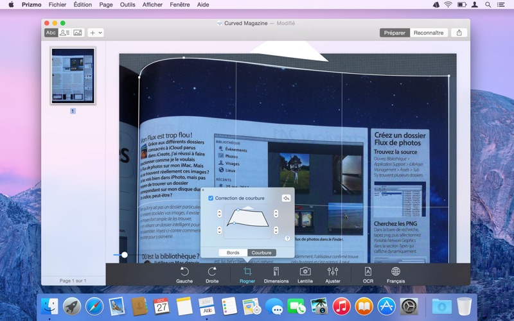Open the Ajuster adjustments tool
The height and width of the screenshot is (321, 514).
pos(332,275)
